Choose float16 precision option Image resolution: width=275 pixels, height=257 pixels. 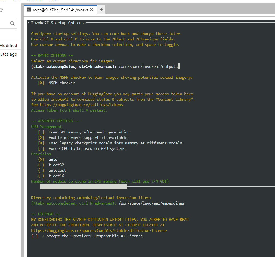click(x=41, y=176)
